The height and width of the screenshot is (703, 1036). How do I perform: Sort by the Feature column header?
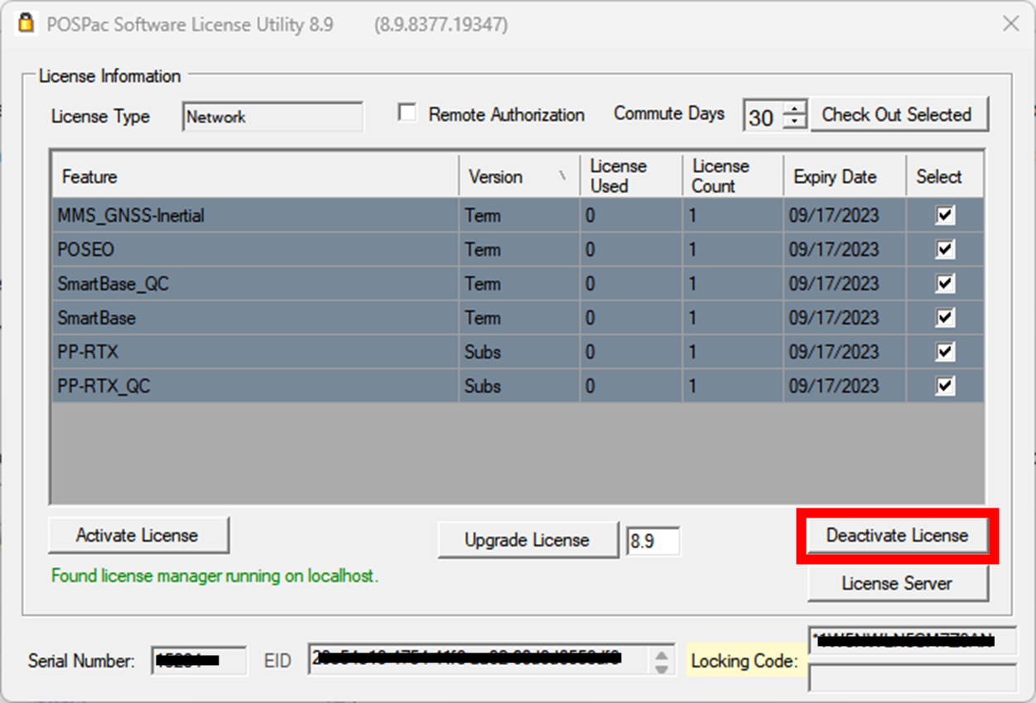point(255,176)
